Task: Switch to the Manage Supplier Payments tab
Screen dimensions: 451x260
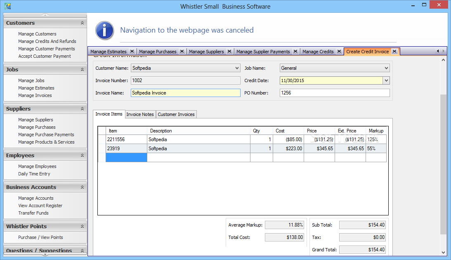Action: [x=263, y=52]
